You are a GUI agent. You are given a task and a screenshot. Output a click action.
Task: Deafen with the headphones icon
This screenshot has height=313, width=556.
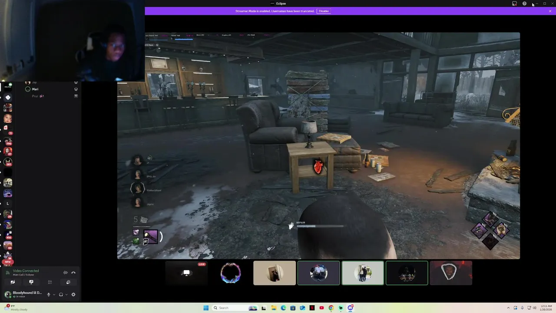coord(61,294)
